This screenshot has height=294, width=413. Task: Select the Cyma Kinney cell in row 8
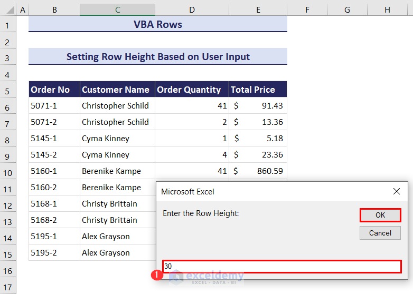(x=117, y=139)
